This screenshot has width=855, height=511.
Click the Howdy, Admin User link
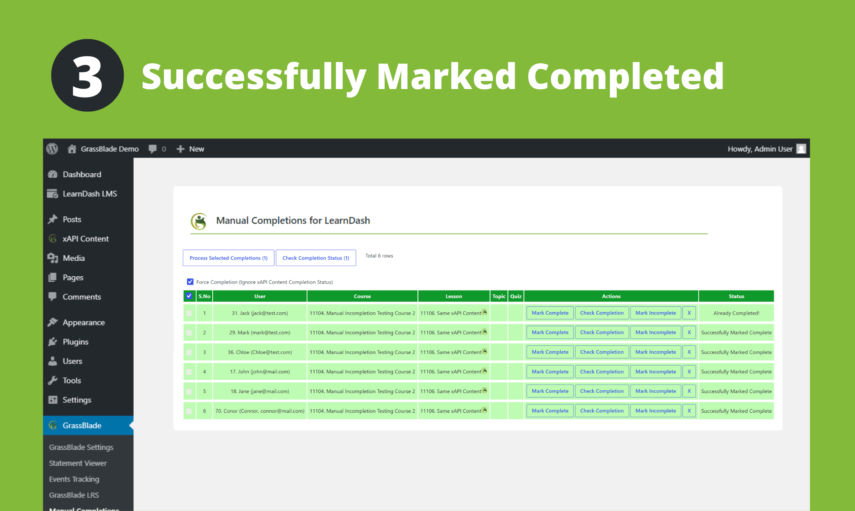tap(760, 149)
